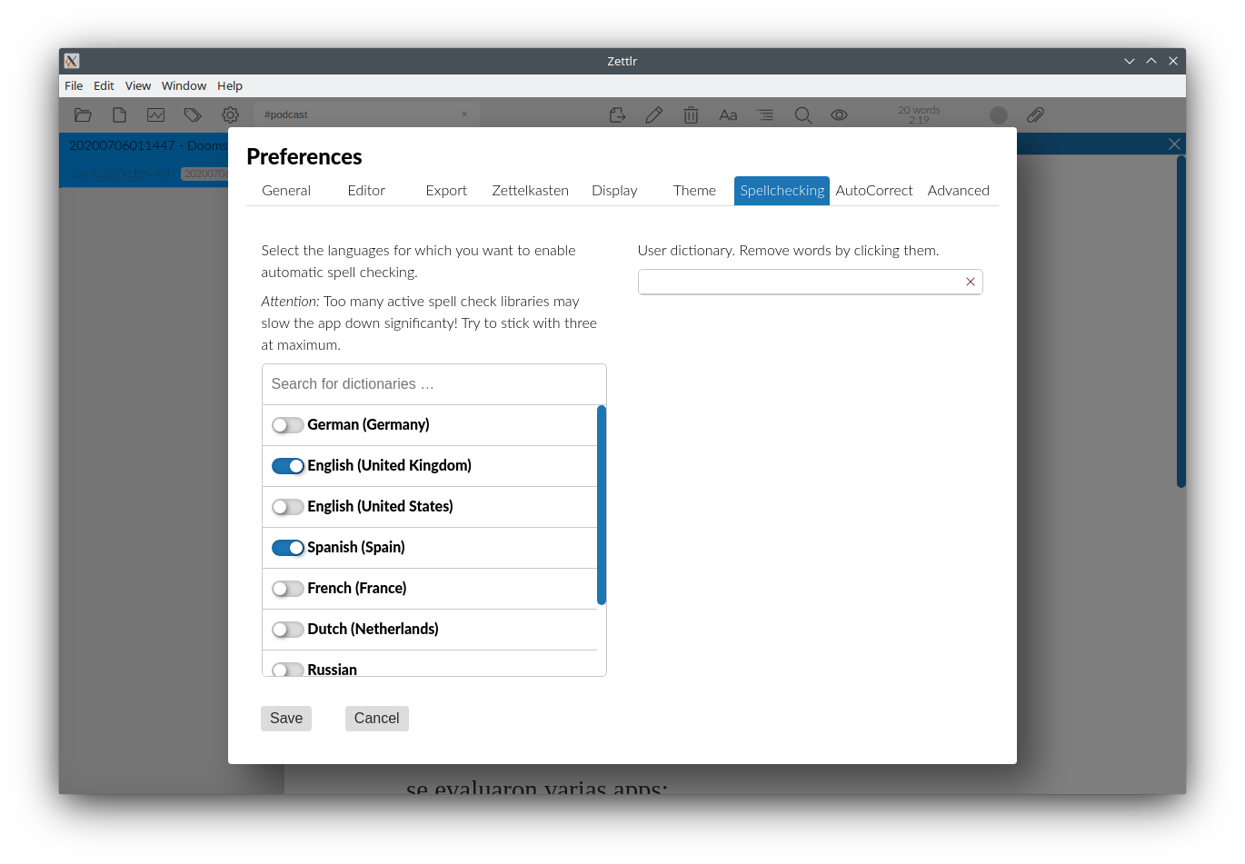Switch to the Export tab

tap(446, 191)
